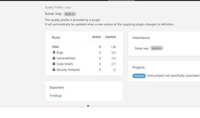Open the Total active rules count
200x118 pixels.
(100, 47)
